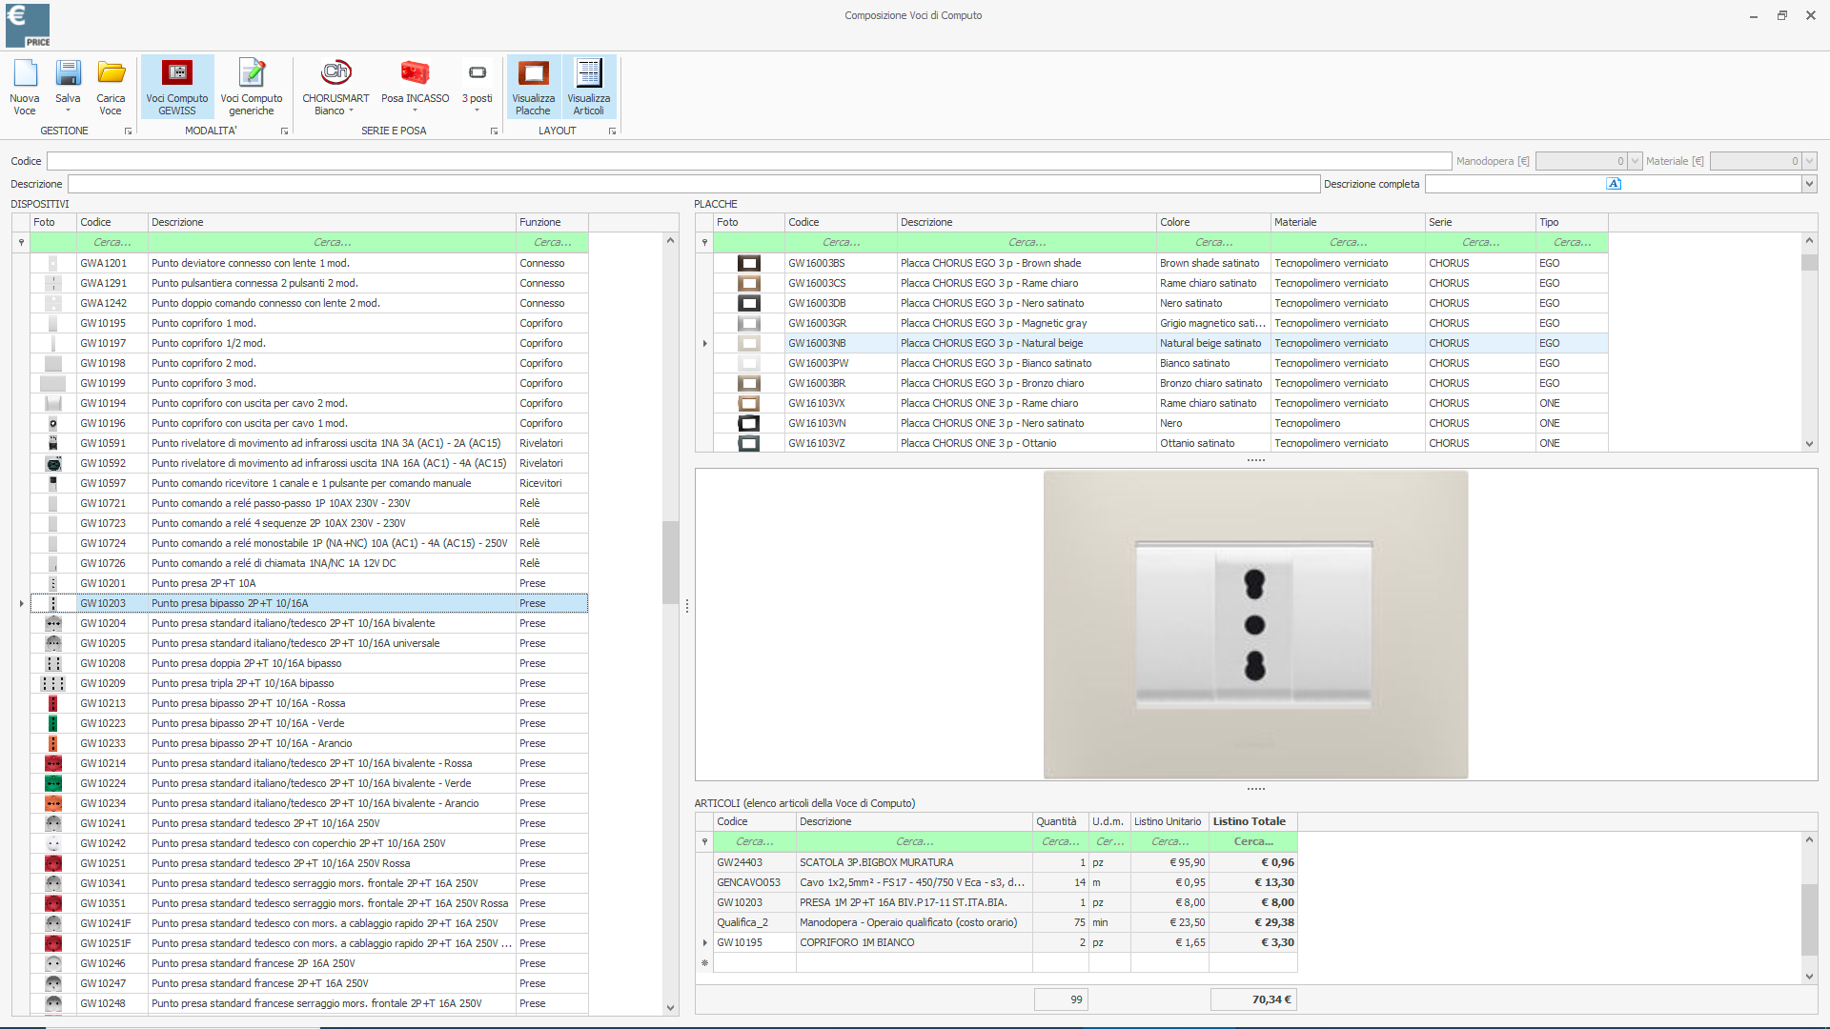
Task: Sort plates by Serie column header
Action: 1480,222
